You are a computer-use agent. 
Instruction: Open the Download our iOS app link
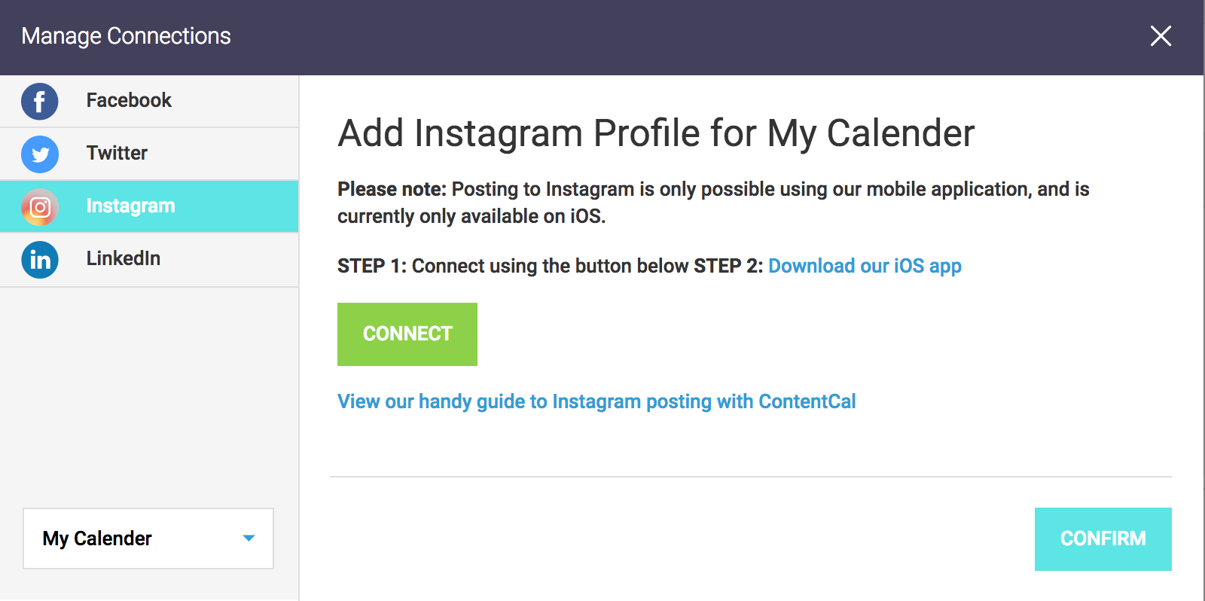[865, 266]
